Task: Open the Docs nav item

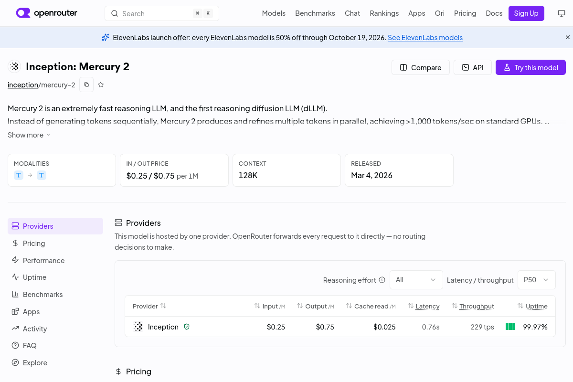Action: pyautogui.click(x=494, y=13)
